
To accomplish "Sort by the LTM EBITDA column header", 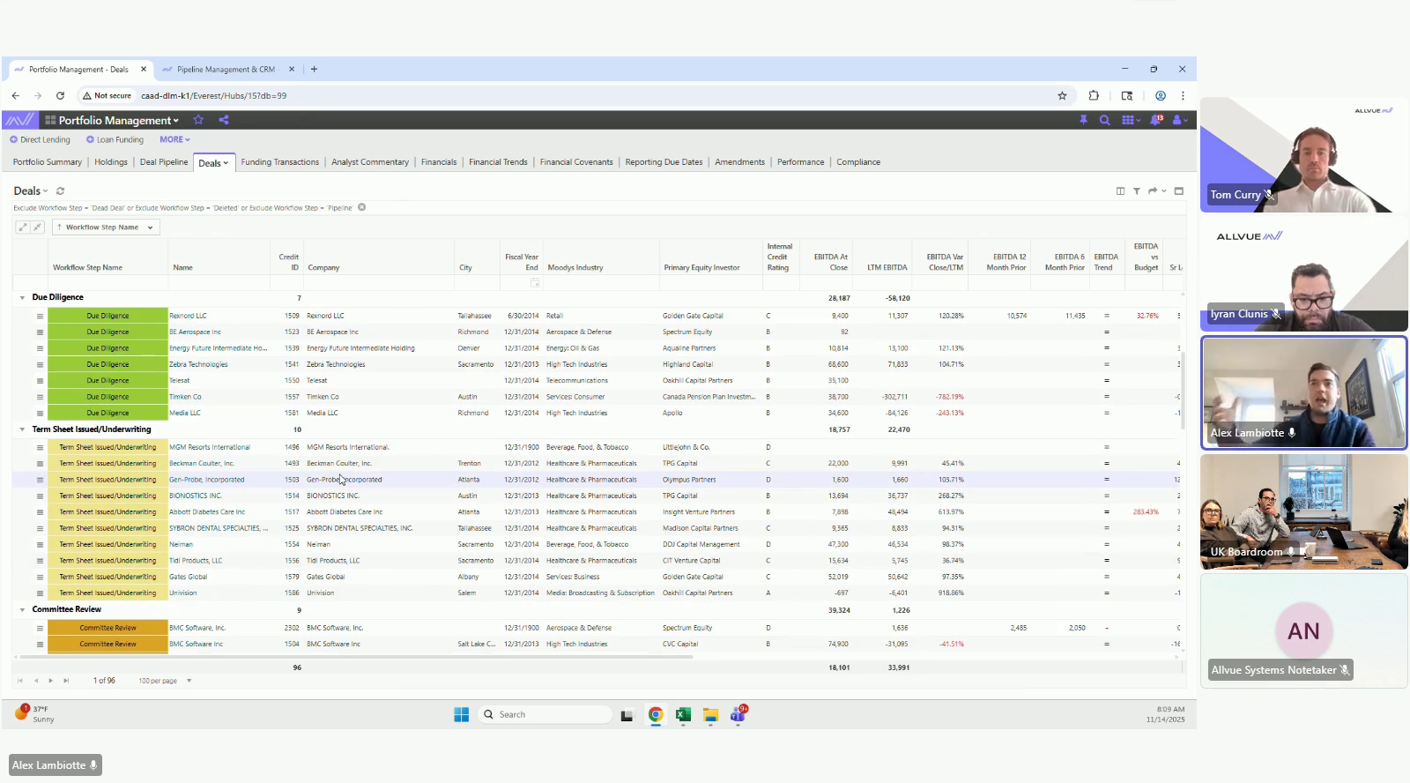I will click(887, 267).
